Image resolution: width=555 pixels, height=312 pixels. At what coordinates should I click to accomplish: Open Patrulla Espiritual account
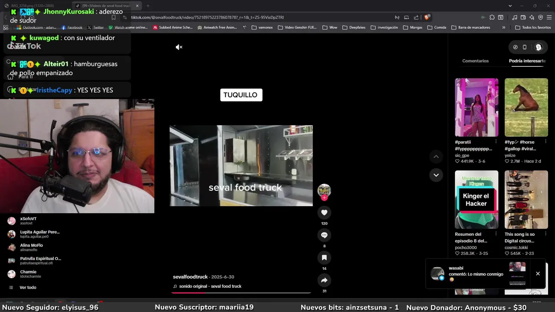34,260
